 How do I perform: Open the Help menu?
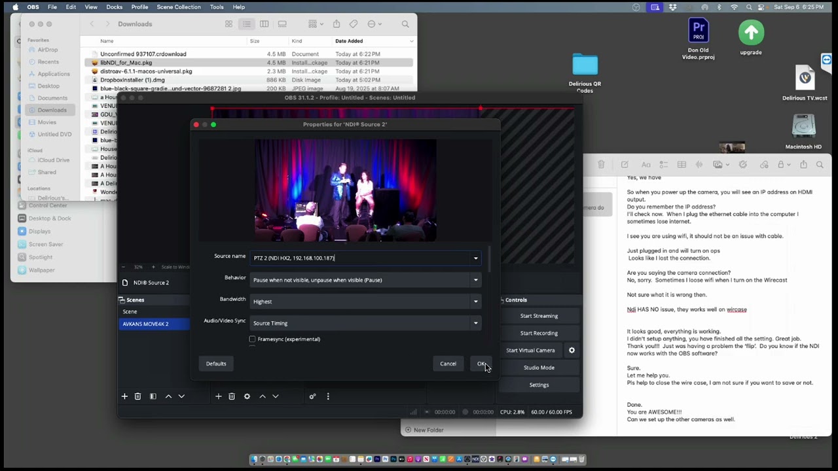tap(239, 7)
